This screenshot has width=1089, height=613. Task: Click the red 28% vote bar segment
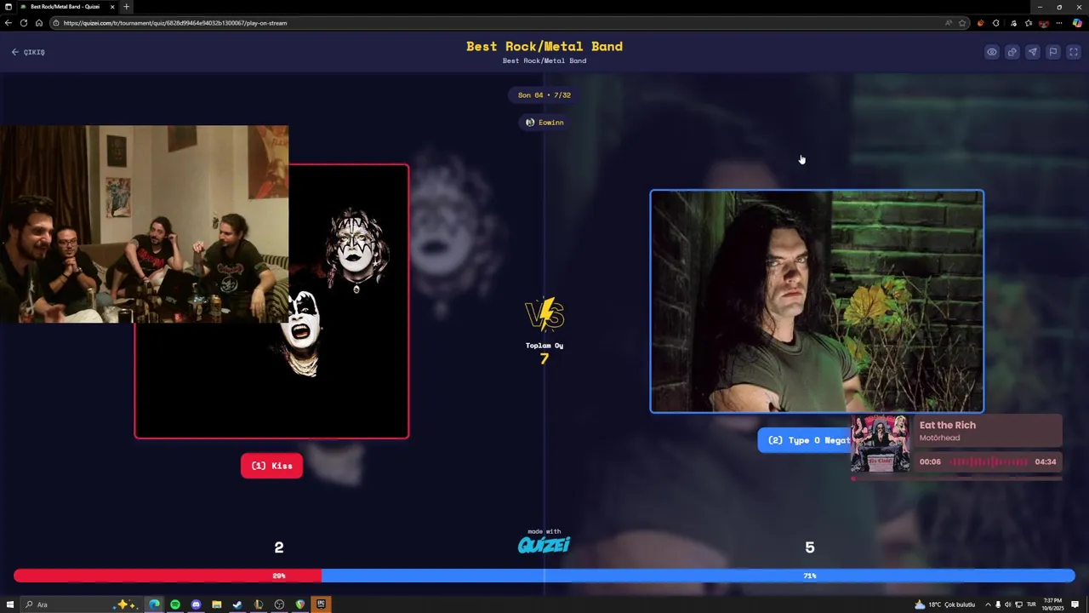pyautogui.click(x=168, y=576)
